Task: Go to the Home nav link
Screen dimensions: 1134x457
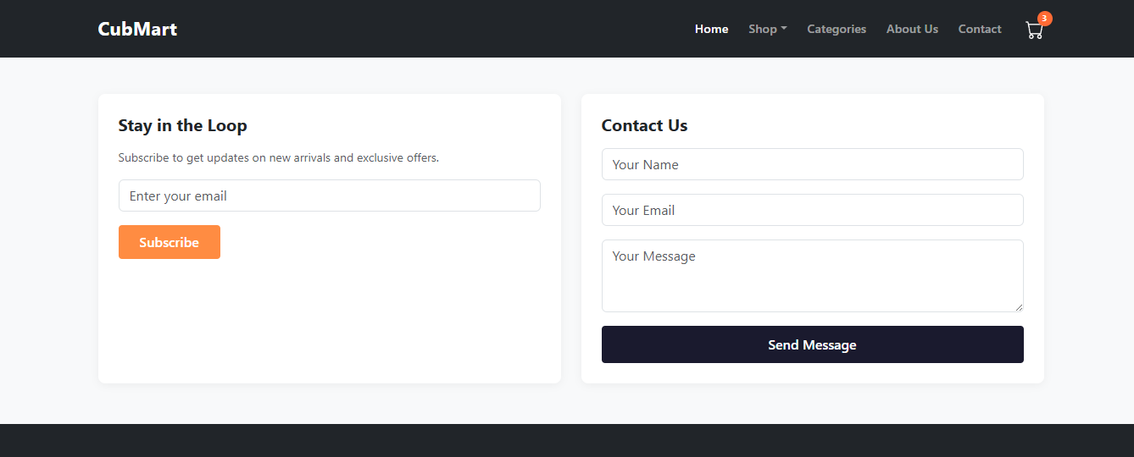Action: pos(711,29)
